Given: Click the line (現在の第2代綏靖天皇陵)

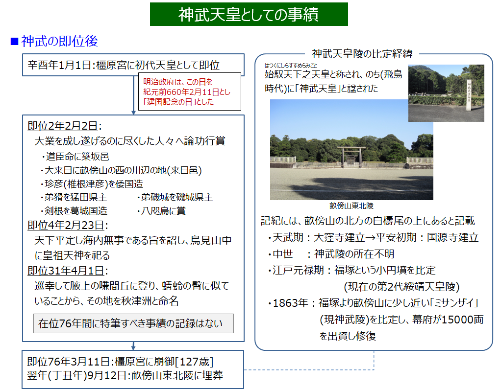Looking at the screenshot, I should pyautogui.click(x=401, y=287).
